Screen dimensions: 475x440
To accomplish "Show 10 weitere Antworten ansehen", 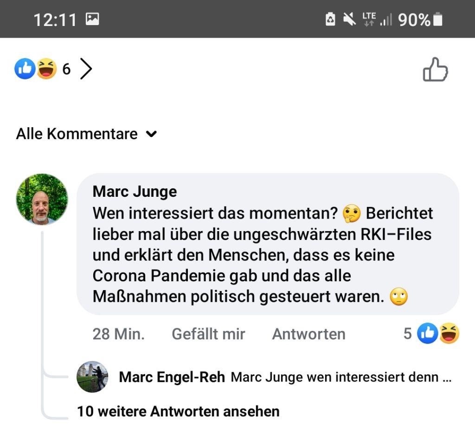I will [178, 411].
